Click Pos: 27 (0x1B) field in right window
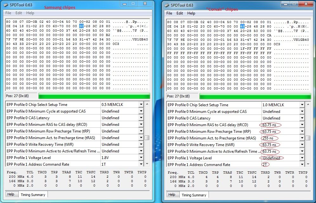 pyautogui.click(x=182, y=96)
